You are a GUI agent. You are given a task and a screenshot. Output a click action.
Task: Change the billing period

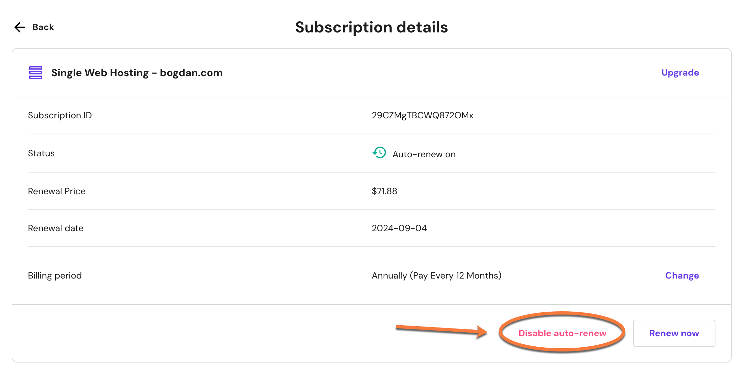pyautogui.click(x=682, y=276)
